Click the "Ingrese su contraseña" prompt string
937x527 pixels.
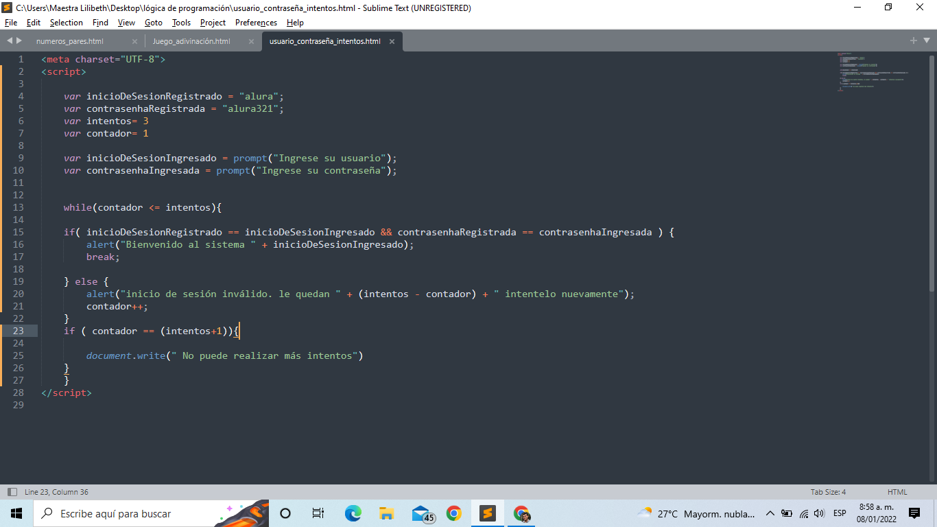[x=321, y=170]
